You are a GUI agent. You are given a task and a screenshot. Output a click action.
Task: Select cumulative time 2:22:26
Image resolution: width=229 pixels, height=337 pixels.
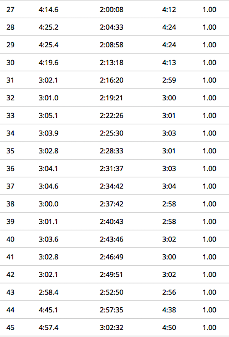pyautogui.click(x=111, y=115)
